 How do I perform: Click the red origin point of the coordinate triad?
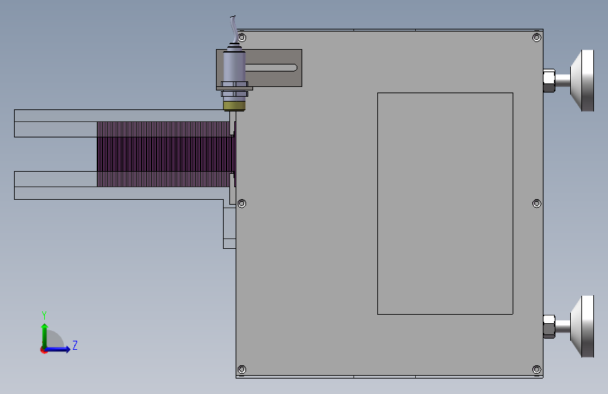coord(43,350)
